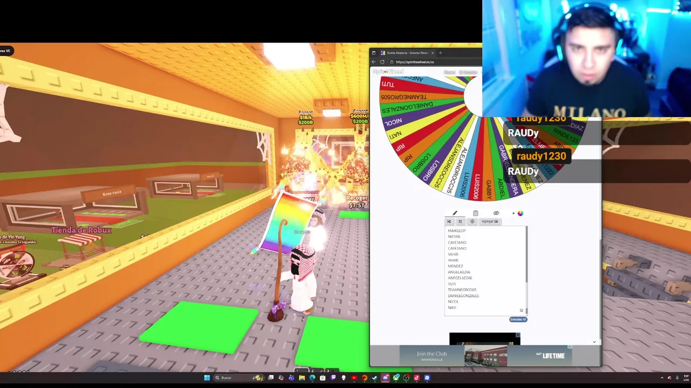Close the Ruleta Aleatoria tab

click(x=432, y=53)
